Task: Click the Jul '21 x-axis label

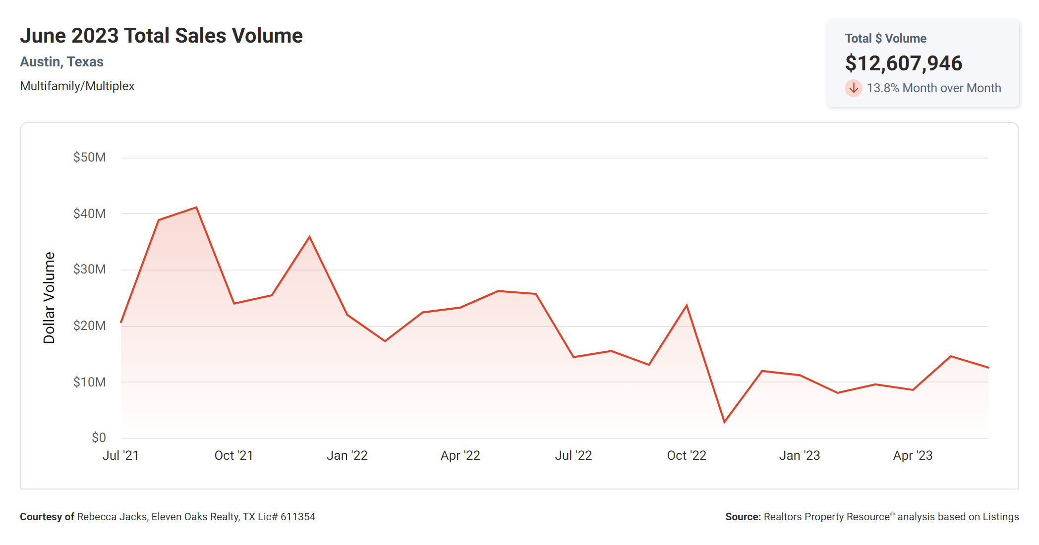Action: coord(120,455)
